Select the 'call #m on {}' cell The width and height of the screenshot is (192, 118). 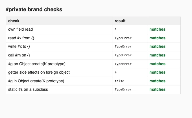pos(59,55)
